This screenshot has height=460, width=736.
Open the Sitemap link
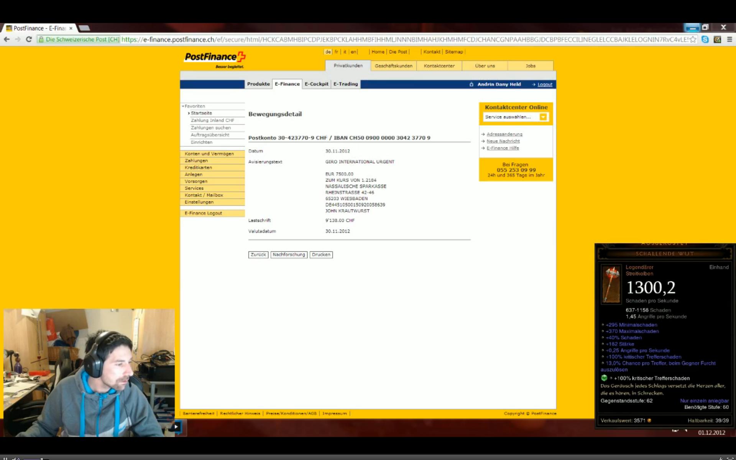coord(454,52)
